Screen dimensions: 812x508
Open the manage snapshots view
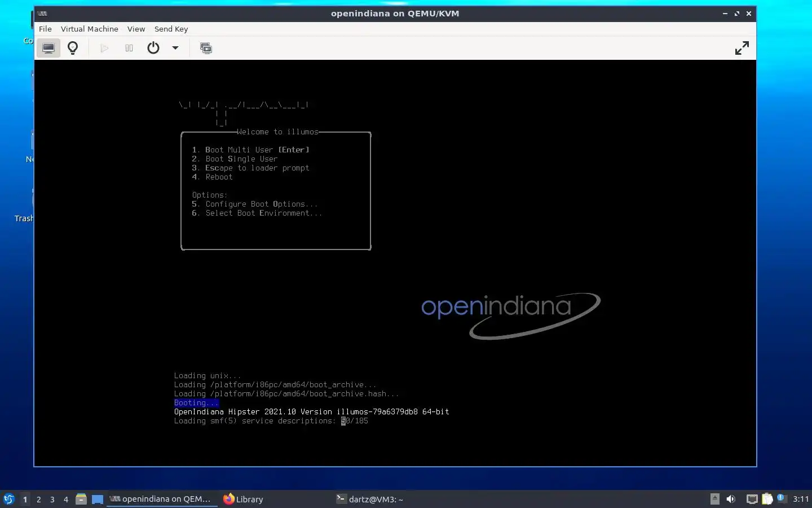[x=206, y=48]
